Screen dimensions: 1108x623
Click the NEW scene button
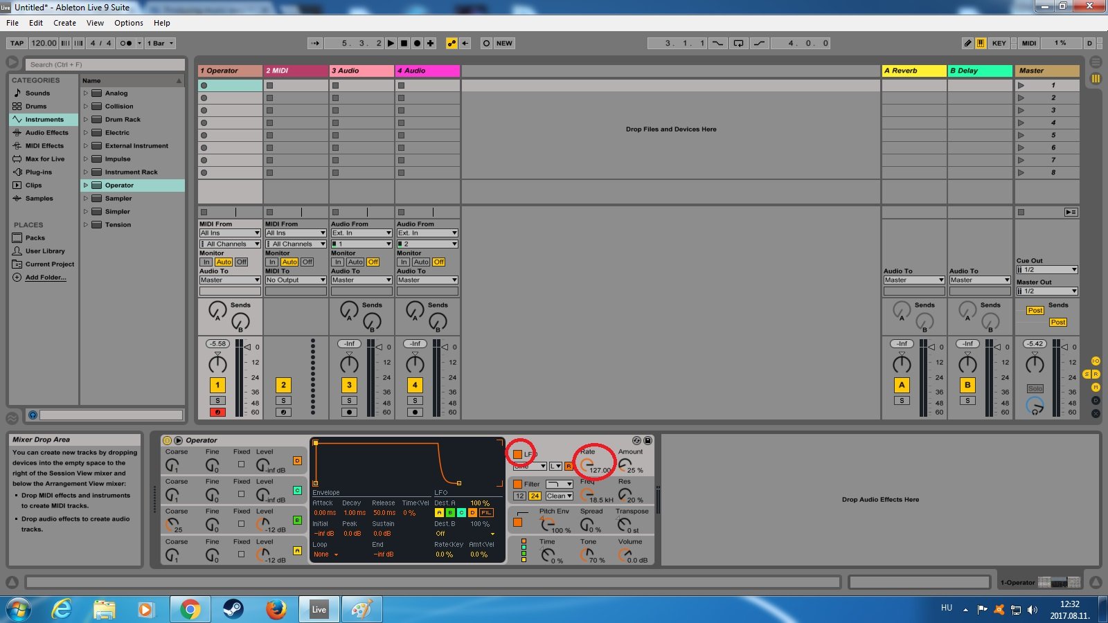tap(504, 43)
